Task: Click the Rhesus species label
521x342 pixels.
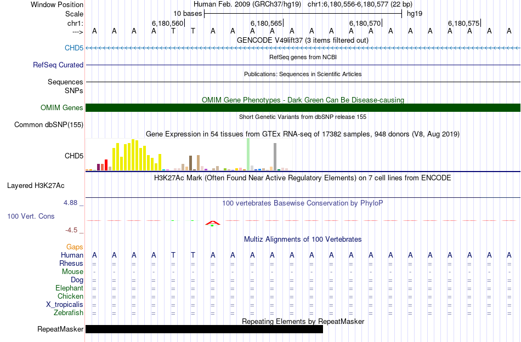Action: tap(71, 263)
